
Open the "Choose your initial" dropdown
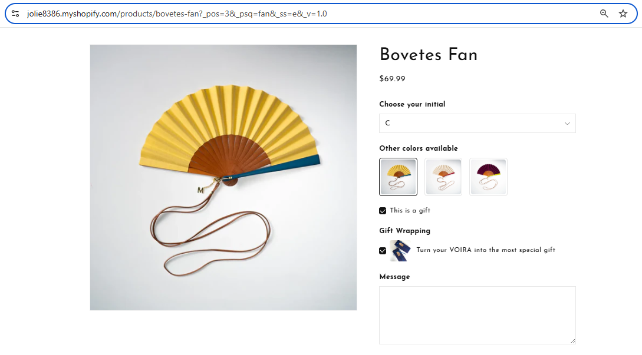point(477,124)
